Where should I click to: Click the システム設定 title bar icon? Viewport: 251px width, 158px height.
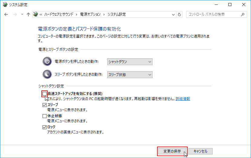coord(5,5)
